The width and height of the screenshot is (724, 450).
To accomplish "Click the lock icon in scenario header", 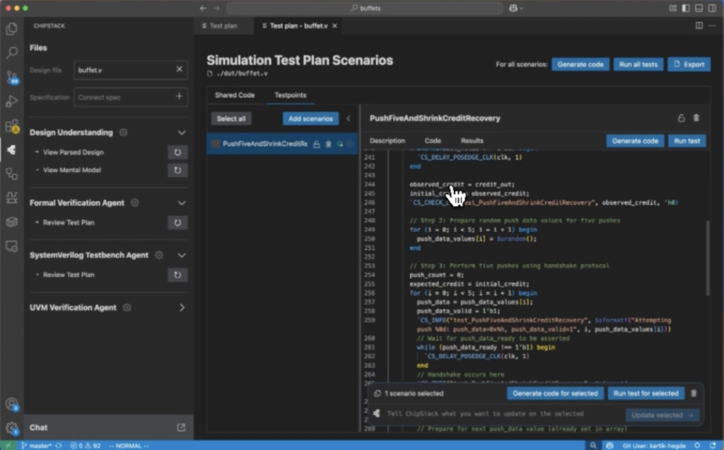I will [x=681, y=118].
